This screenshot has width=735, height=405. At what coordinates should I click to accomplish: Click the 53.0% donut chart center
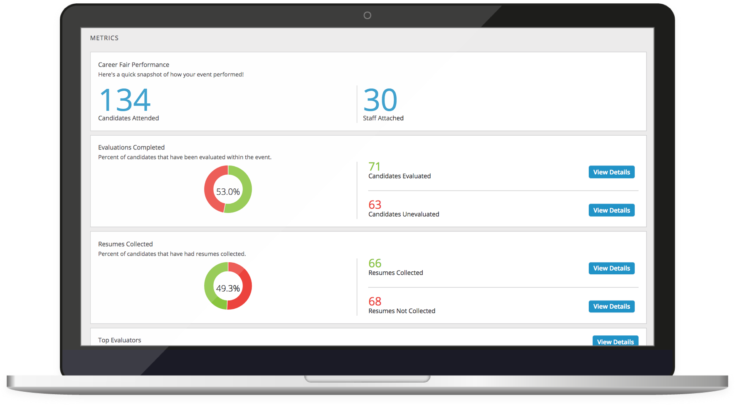coord(228,192)
